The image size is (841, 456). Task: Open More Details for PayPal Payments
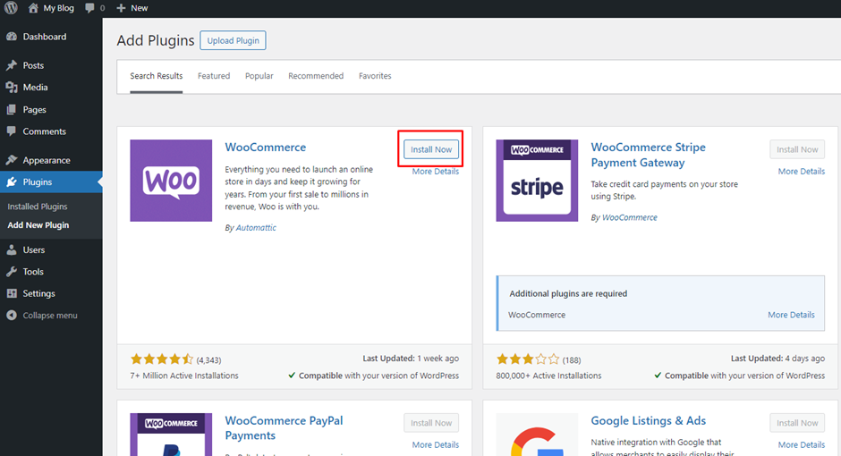point(436,444)
